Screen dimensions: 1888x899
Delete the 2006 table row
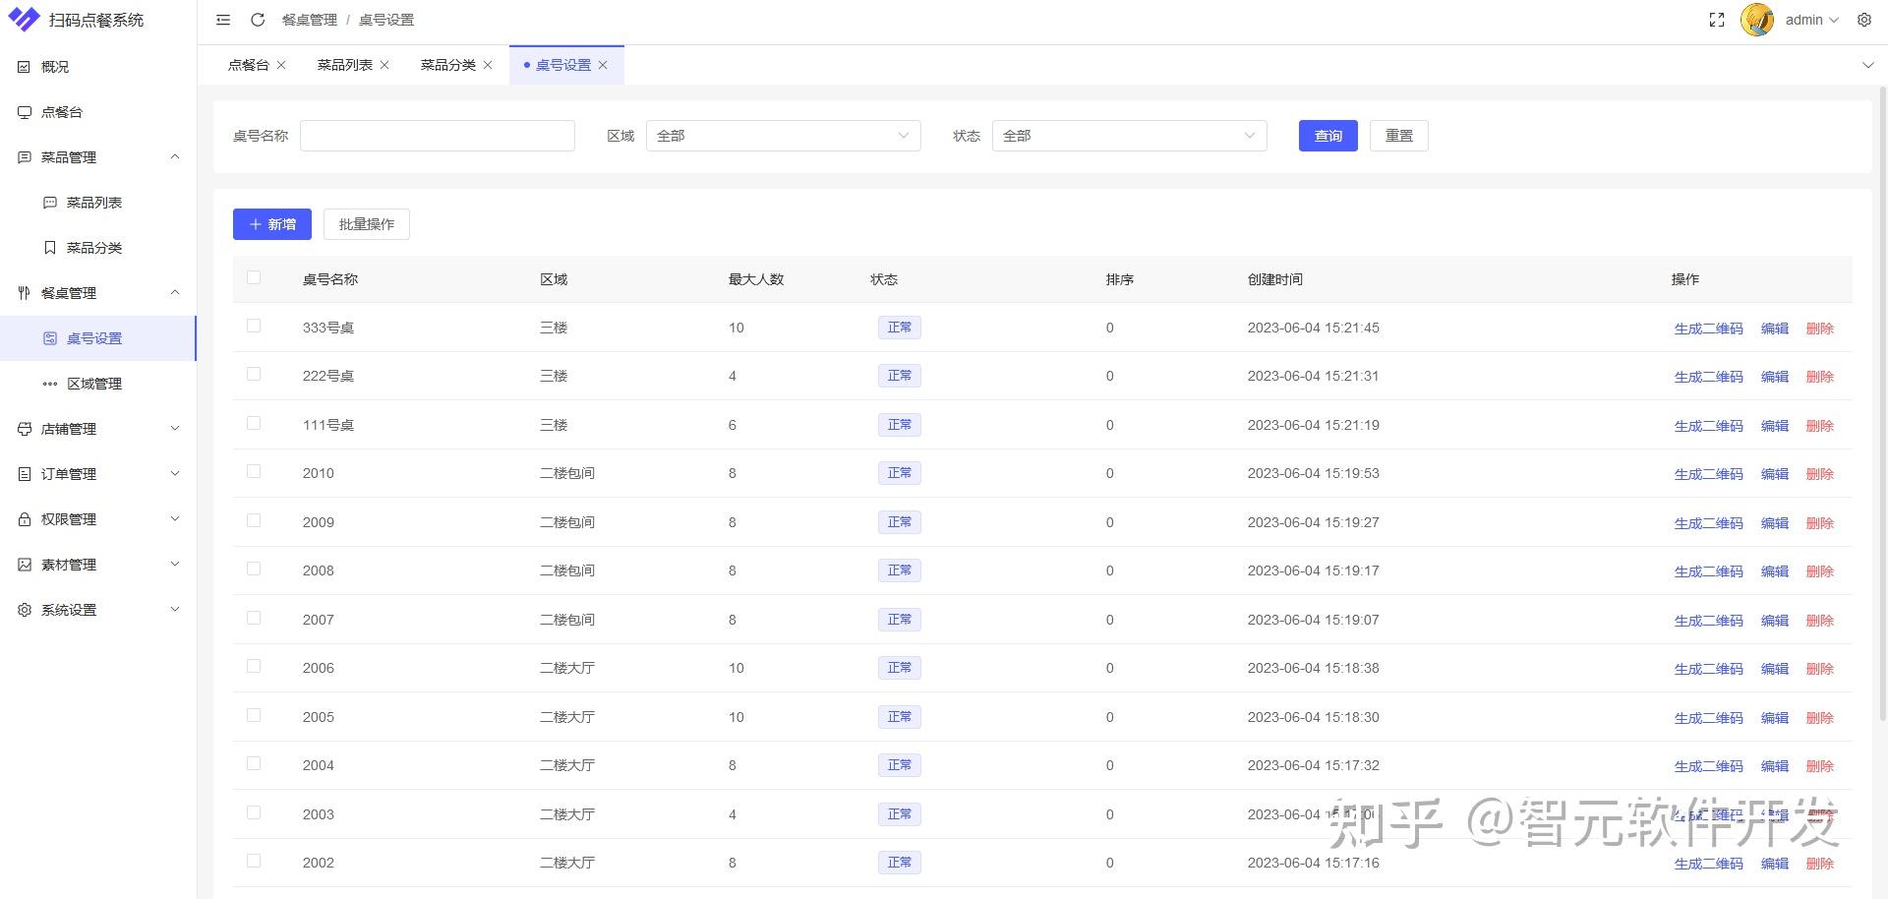(x=1820, y=669)
